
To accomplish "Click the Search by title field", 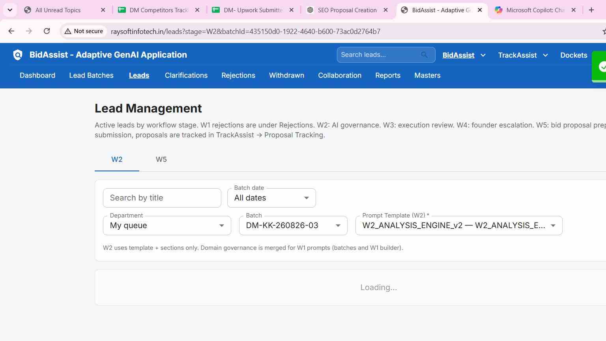I will click(x=162, y=198).
